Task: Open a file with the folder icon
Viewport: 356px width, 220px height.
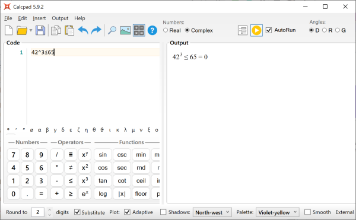Action: [21, 30]
